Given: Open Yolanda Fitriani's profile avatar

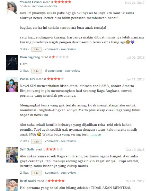Looking at the screenshot, I should click(12, 8).
